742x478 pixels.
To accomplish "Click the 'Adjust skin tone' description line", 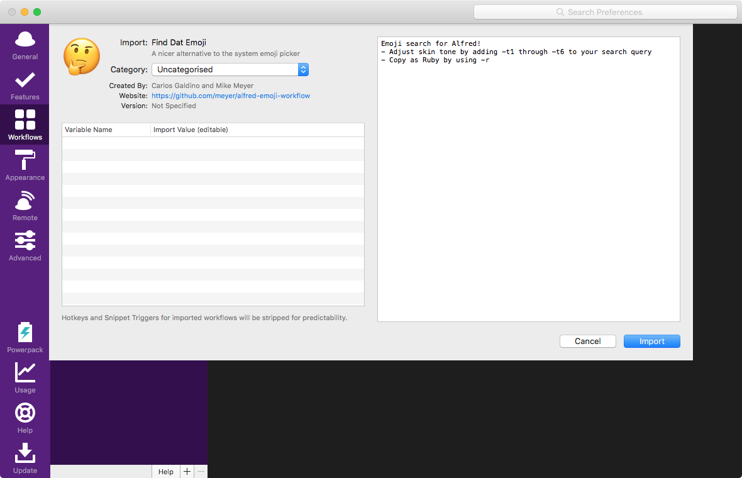I will point(516,52).
